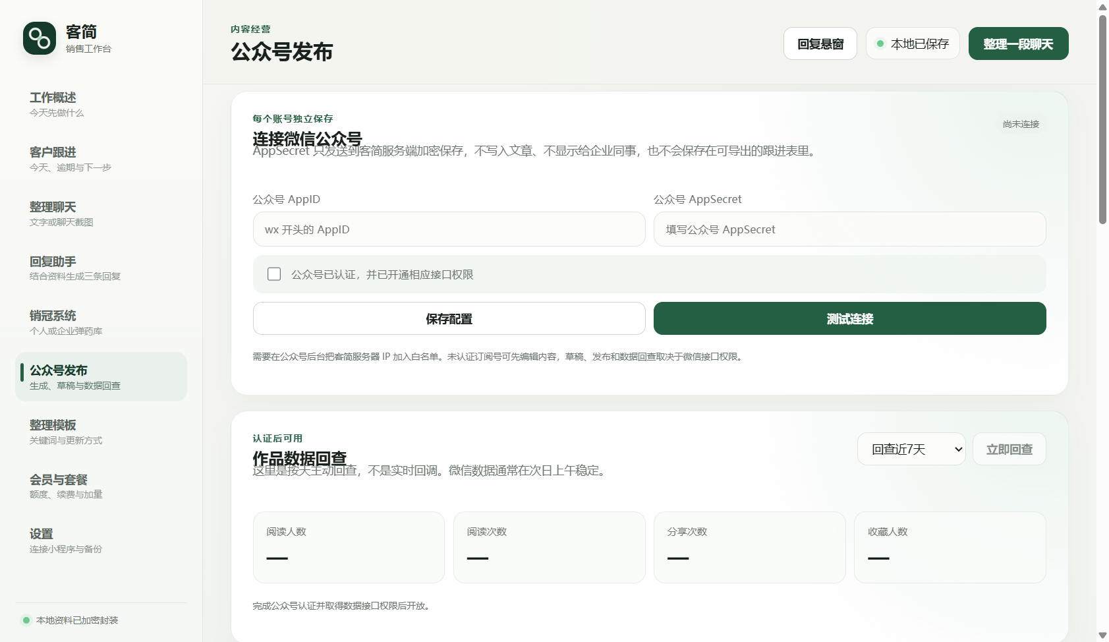Click the green dot beside 本地资料已加密封装

click(26, 620)
